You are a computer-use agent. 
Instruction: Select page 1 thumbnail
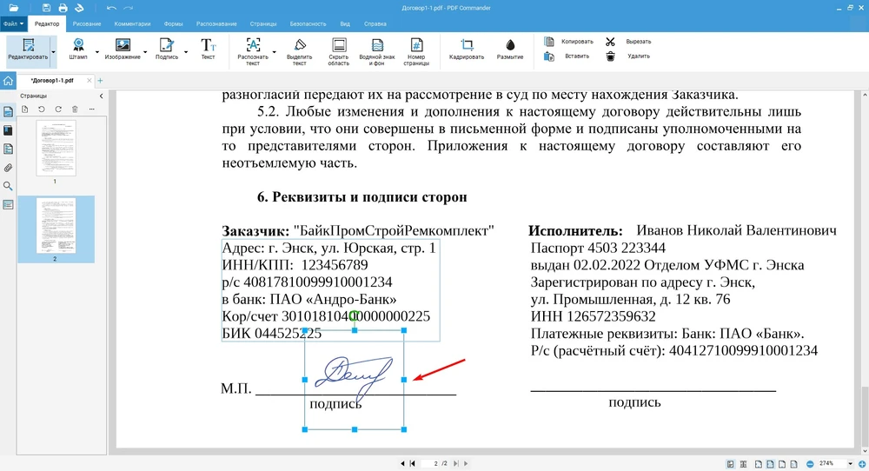pyautogui.click(x=56, y=148)
